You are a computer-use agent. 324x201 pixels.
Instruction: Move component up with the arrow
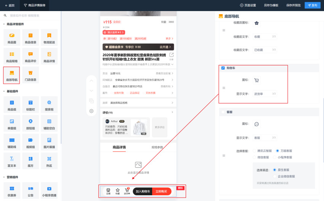(x=91, y=81)
